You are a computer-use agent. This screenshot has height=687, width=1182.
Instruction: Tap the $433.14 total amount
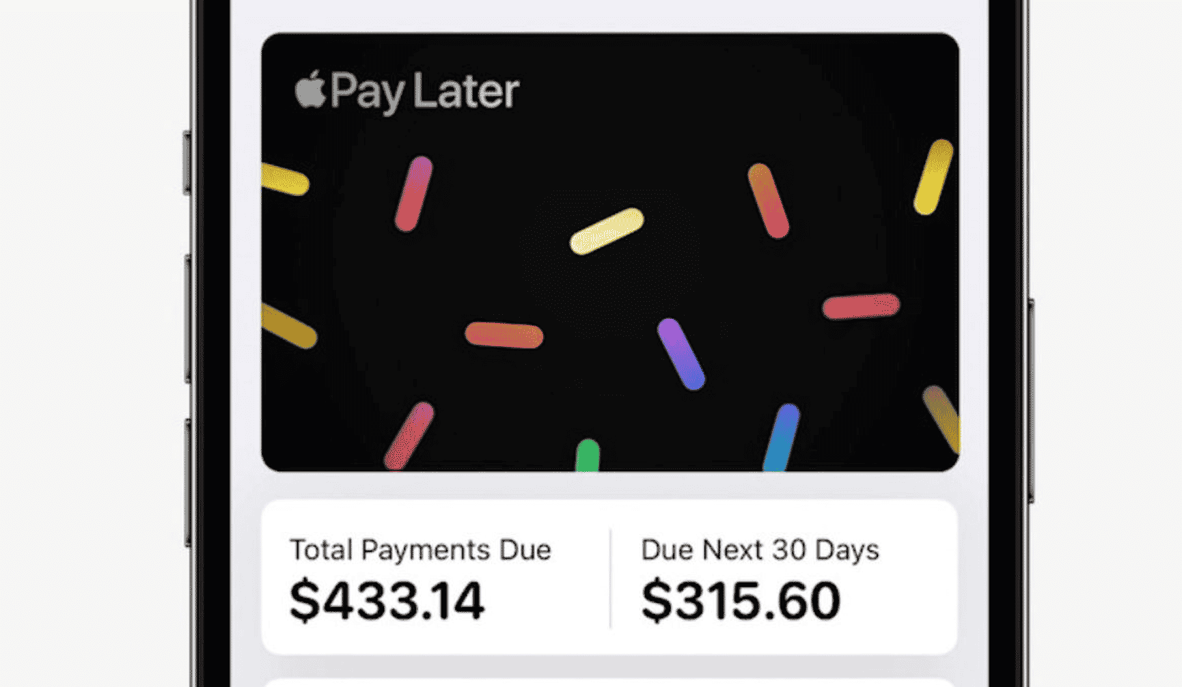(387, 601)
